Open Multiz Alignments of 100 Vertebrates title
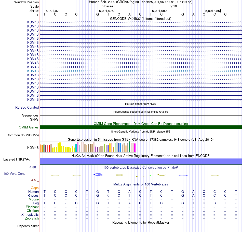This screenshot has width=242, height=232. [x=141, y=184]
